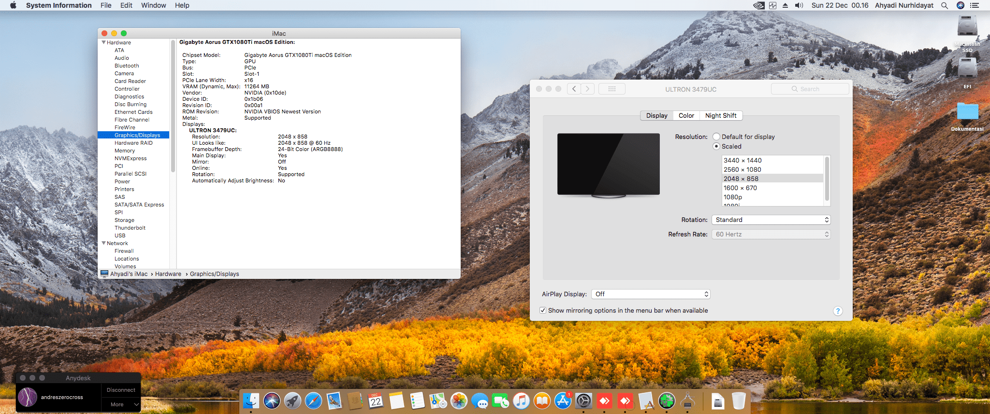Image resolution: width=990 pixels, height=414 pixels.
Task: Open Launchpad rocket icon in Dock
Action: pyautogui.click(x=292, y=400)
